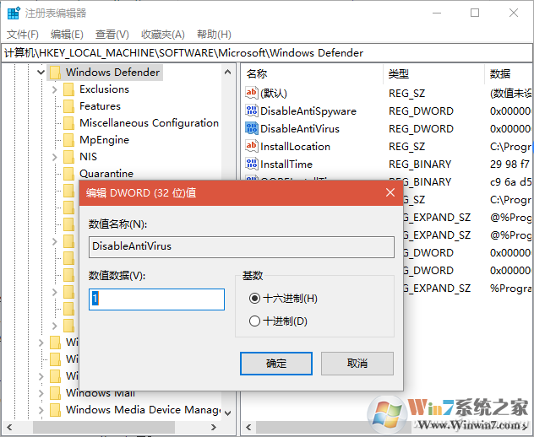This screenshot has height=437, width=534.
Task: Select the Windows Defender tree item label
Action: point(112,72)
